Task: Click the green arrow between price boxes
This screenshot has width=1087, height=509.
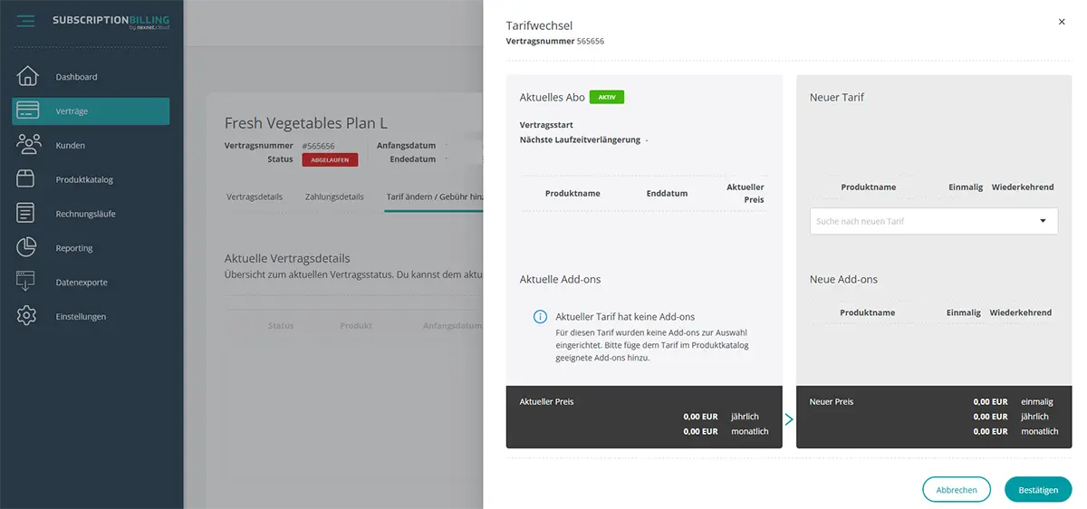Action: point(789,419)
